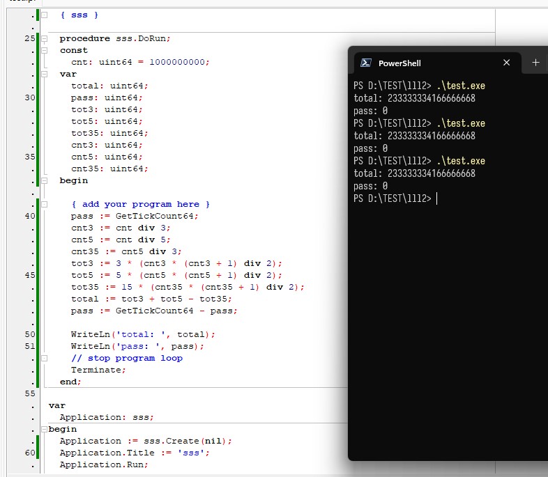Collapse the begin block of DoRun
Image resolution: width=548 pixels, height=477 pixels.
click(45, 180)
